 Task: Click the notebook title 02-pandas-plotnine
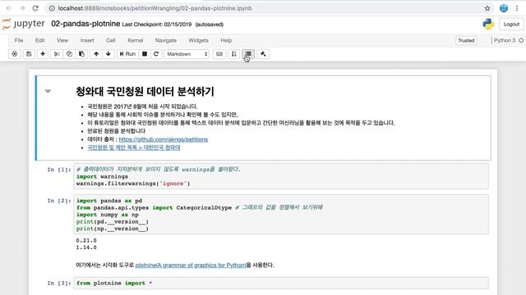[x=85, y=24]
